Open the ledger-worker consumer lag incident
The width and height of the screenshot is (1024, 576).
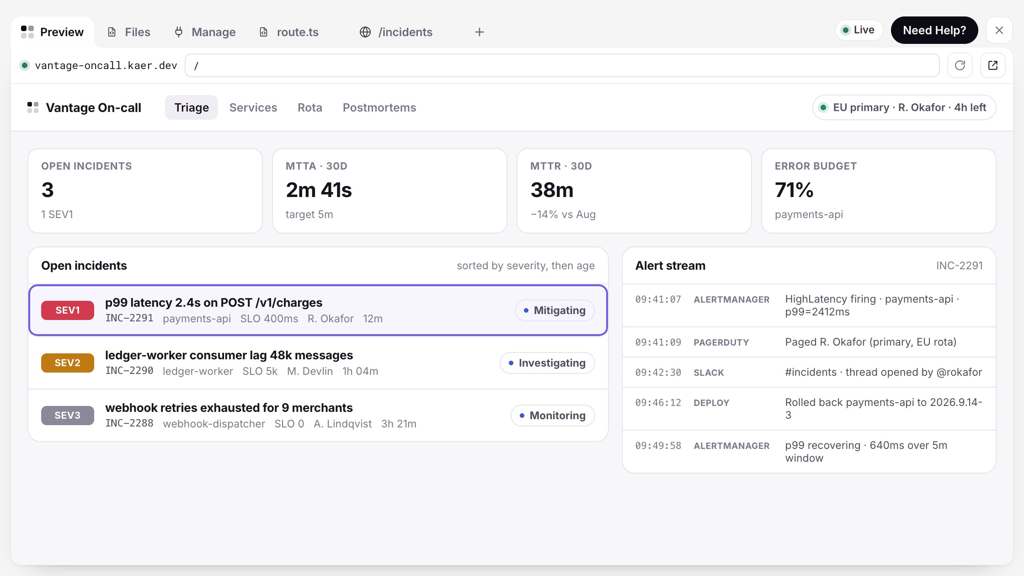point(318,363)
